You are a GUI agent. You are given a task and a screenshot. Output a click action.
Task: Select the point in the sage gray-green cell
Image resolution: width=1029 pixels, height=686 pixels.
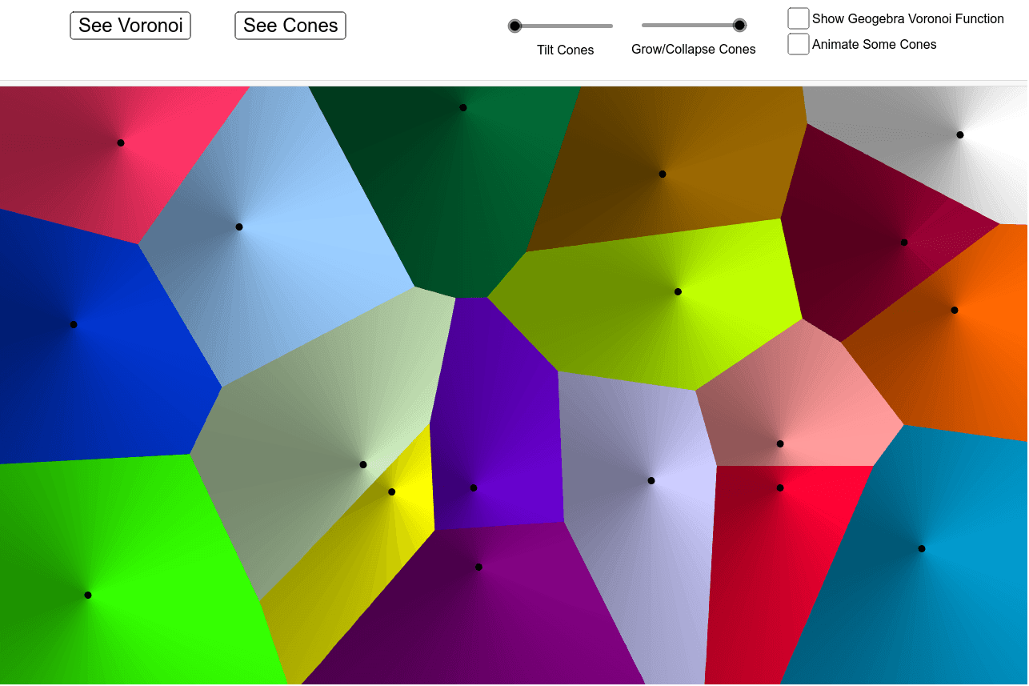pos(363,465)
